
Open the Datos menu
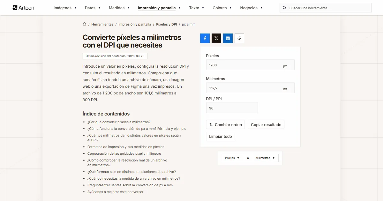pyautogui.click(x=93, y=8)
